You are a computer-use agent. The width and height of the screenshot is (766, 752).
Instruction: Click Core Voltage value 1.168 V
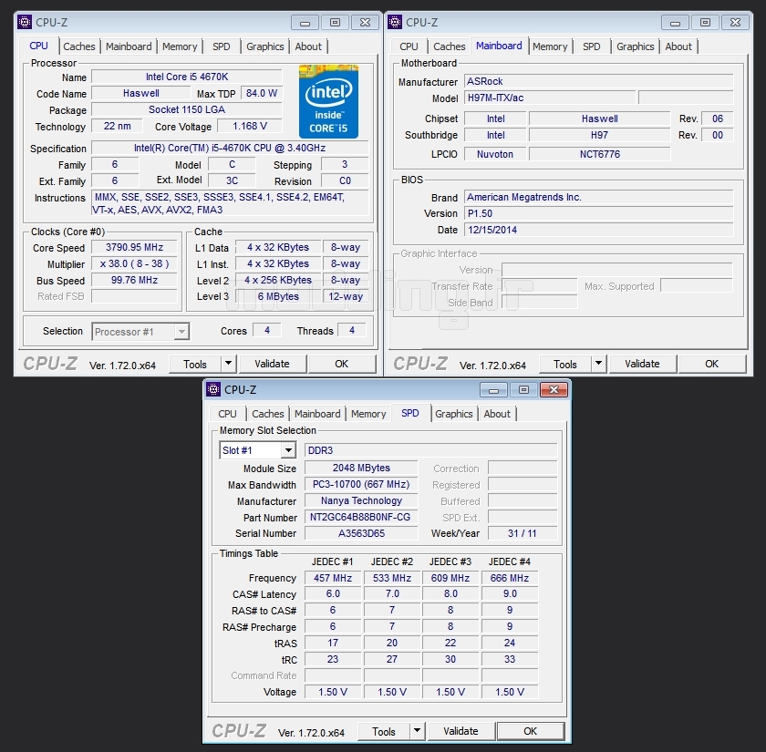click(250, 126)
